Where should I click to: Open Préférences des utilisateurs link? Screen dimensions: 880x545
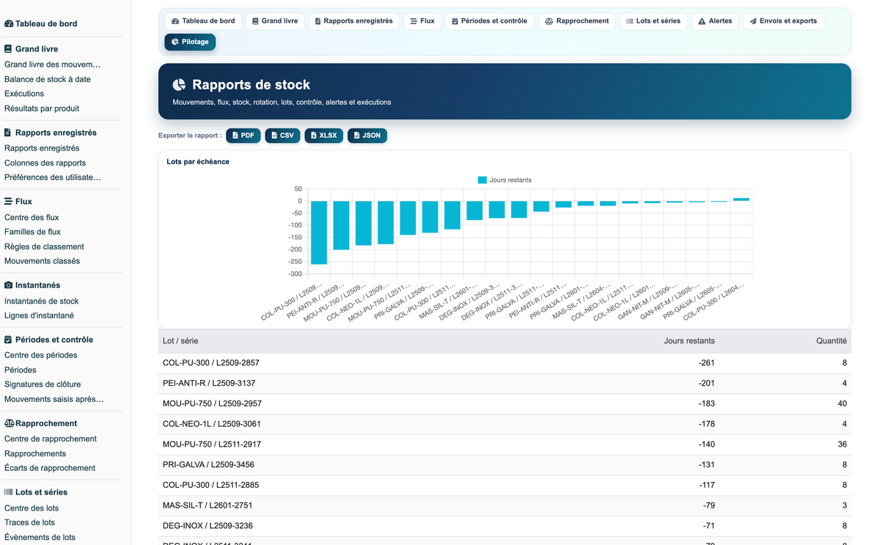pyautogui.click(x=53, y=178)
